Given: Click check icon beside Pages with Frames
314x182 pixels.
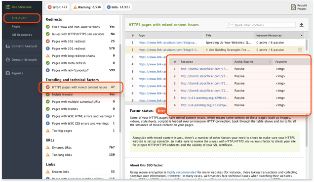Looking at the screenshot, I should [48, 109].
